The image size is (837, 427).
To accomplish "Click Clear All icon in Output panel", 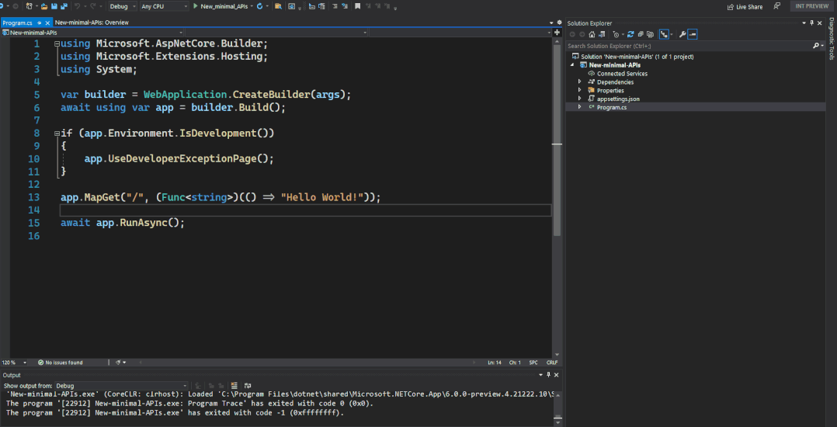I will (x=234, y=385).
